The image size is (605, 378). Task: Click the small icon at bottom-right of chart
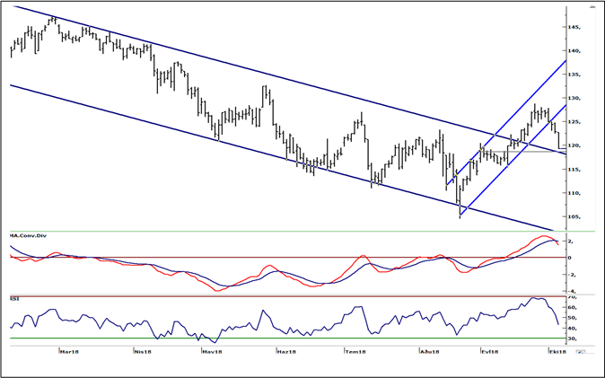click(x=582, y=353)
